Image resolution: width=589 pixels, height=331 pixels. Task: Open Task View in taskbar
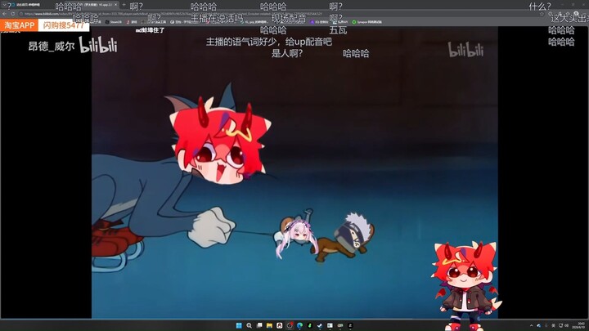pos(259,325)
